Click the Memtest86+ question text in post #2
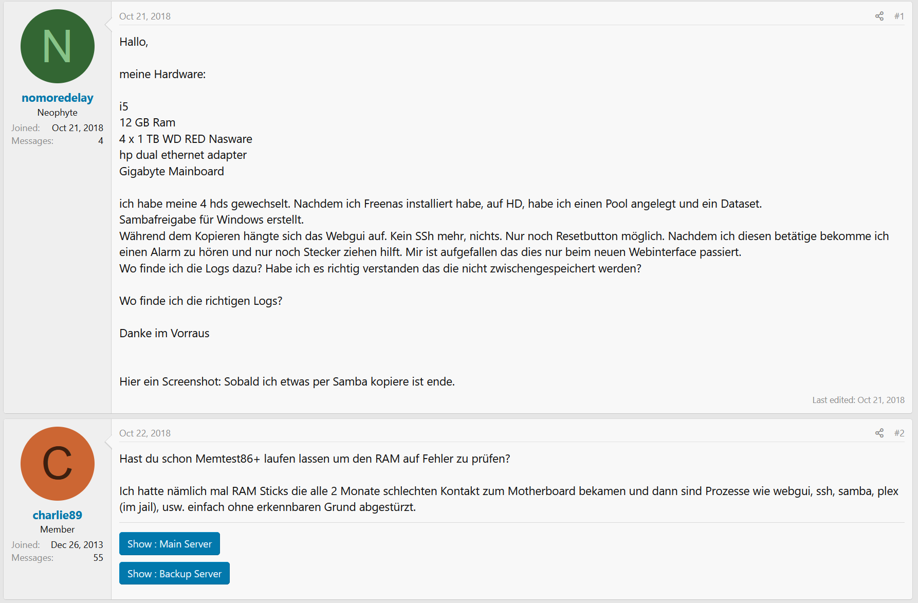Viewport: 918px width, 603px height. 315,459
